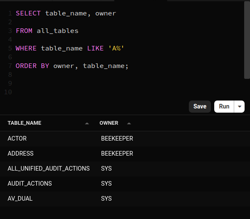Viewport: 250px width, 219px height.
Task: Save the current query
Action: click(200, 106)
